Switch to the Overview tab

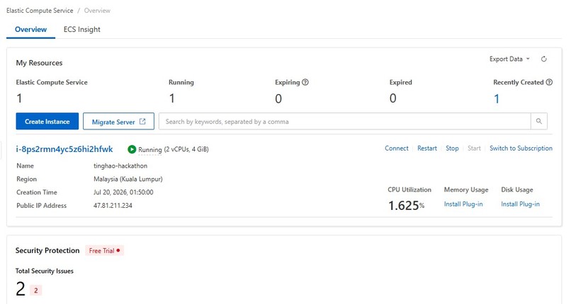30,30
